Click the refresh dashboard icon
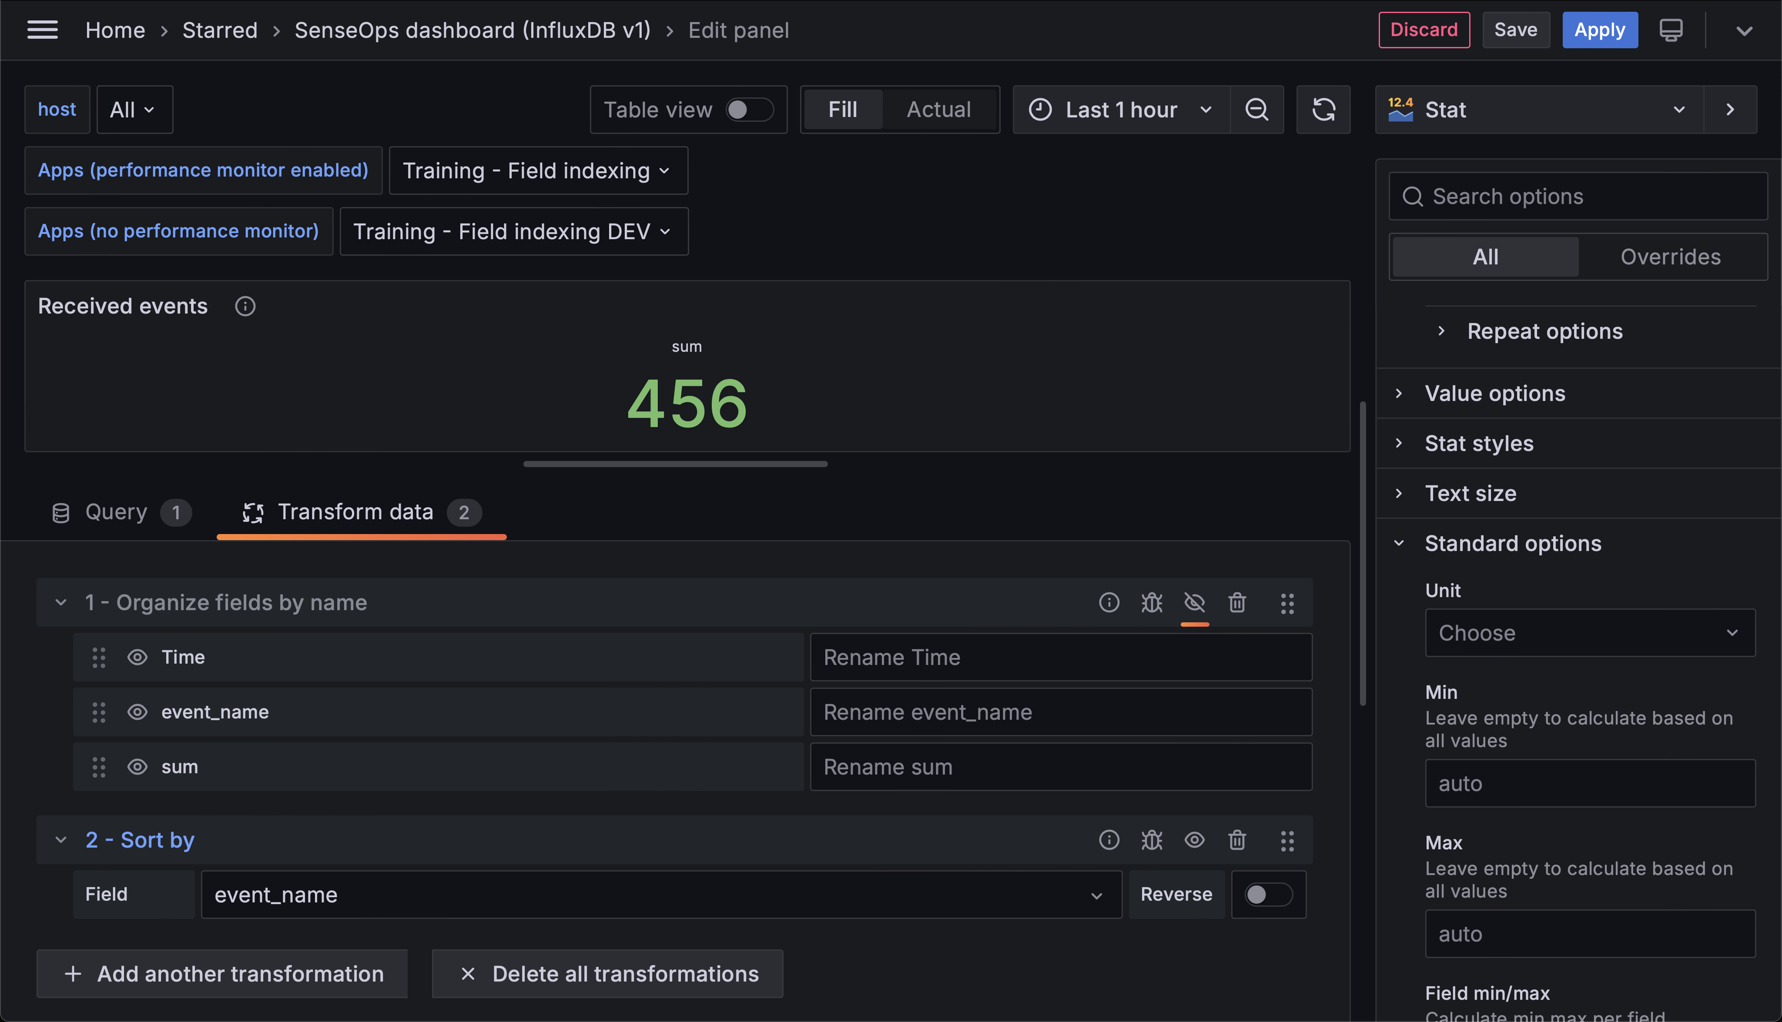Viewport: 1782px width, 1022px height. pyautogui.click(x=1323, y=110)
